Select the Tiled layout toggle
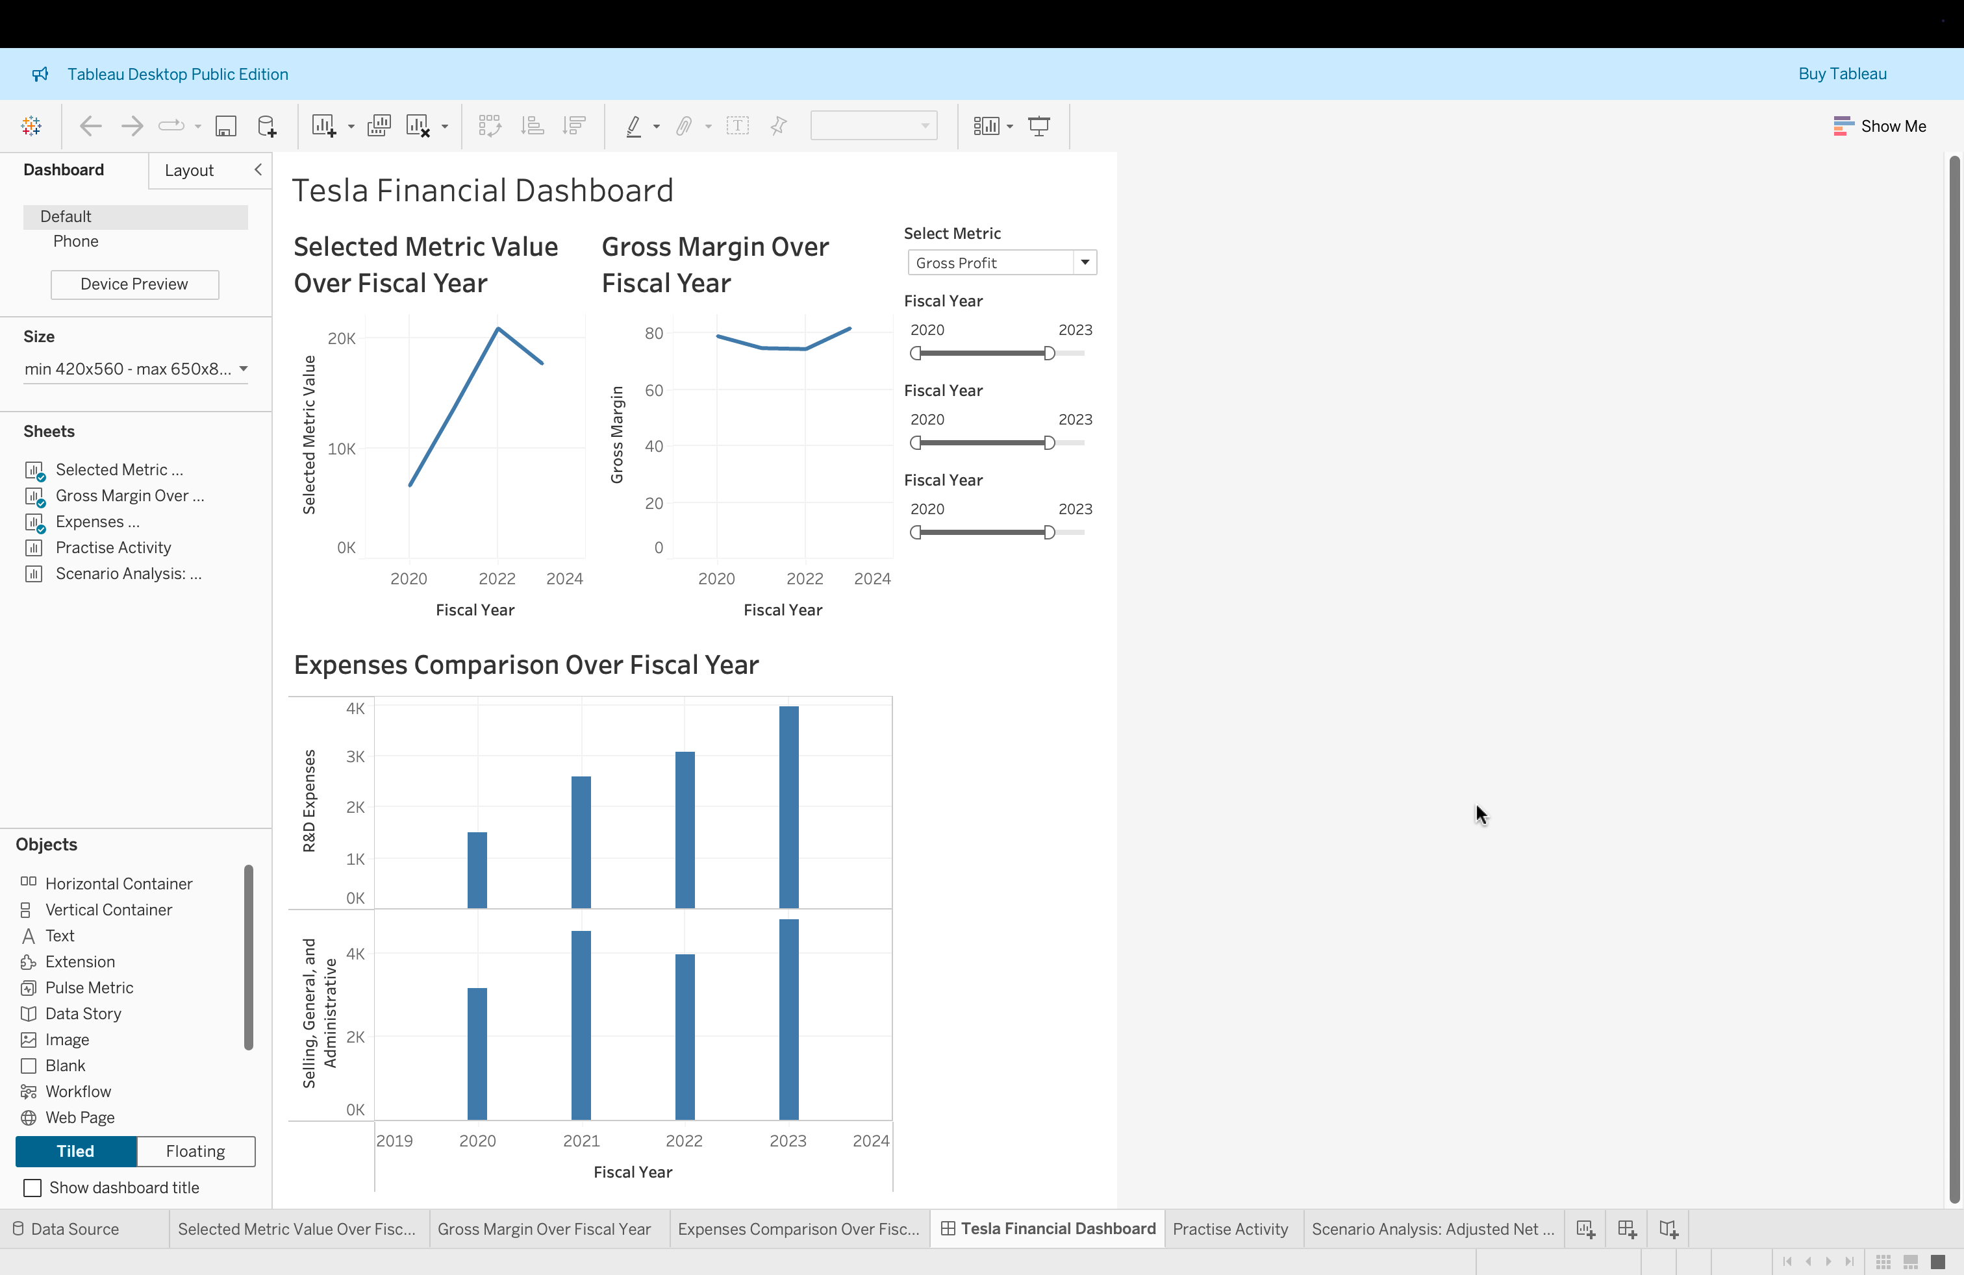Viewport: 1964px width, 1275px height. tap(75, 1151)
